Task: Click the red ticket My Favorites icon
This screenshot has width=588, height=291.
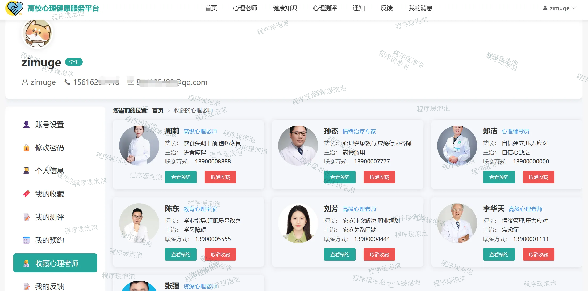Action: tap(26, 194)
